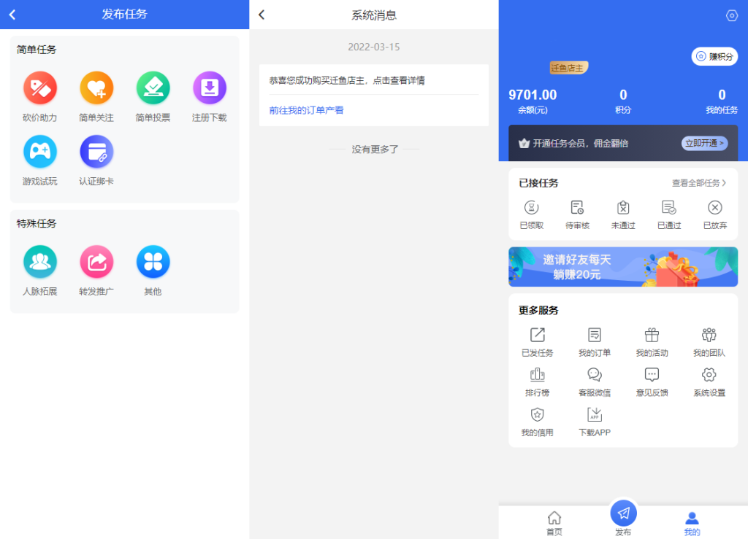Switch to the 首页 tab

554,521
